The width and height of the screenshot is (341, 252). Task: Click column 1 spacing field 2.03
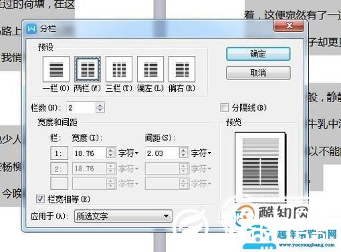point(162,153)
